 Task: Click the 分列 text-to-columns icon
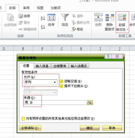point(98,17)
